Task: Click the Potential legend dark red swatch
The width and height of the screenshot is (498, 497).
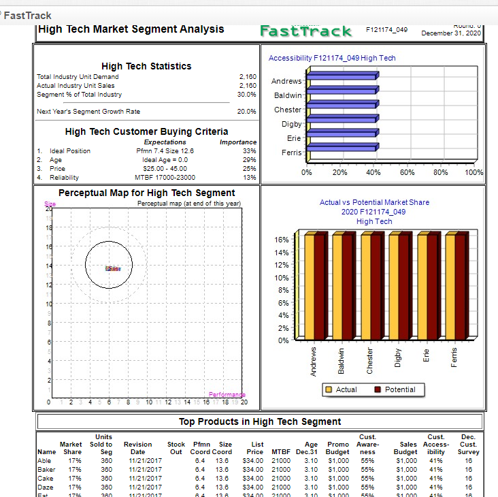Action: (x=378, y=389)
